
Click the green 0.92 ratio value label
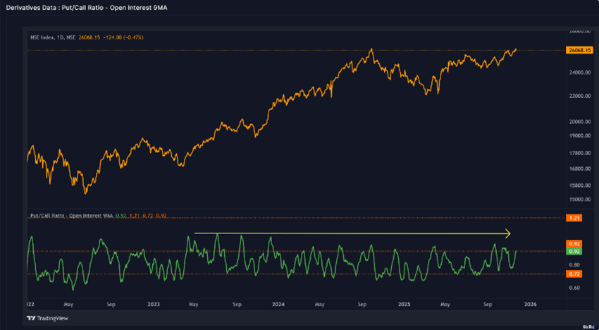click(573, 251)
